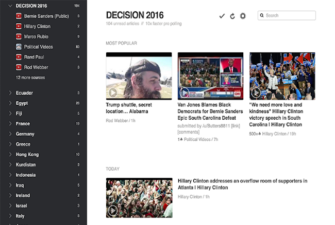Click the Bernie Sanders YouTube feed icon
The image size is (335, 225).
(19, 16)
